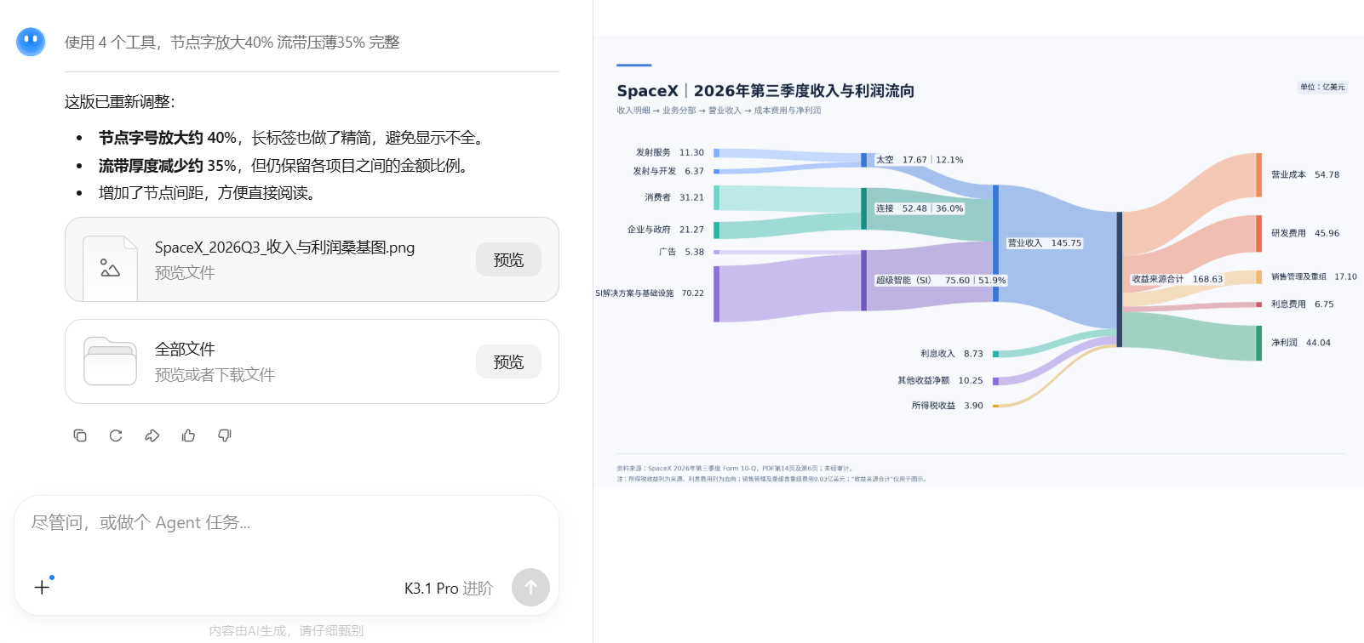Screen dimensions: 1364x643
Task: Click the 发射服务 11.30 label
Action: click(x=669, y=152)
